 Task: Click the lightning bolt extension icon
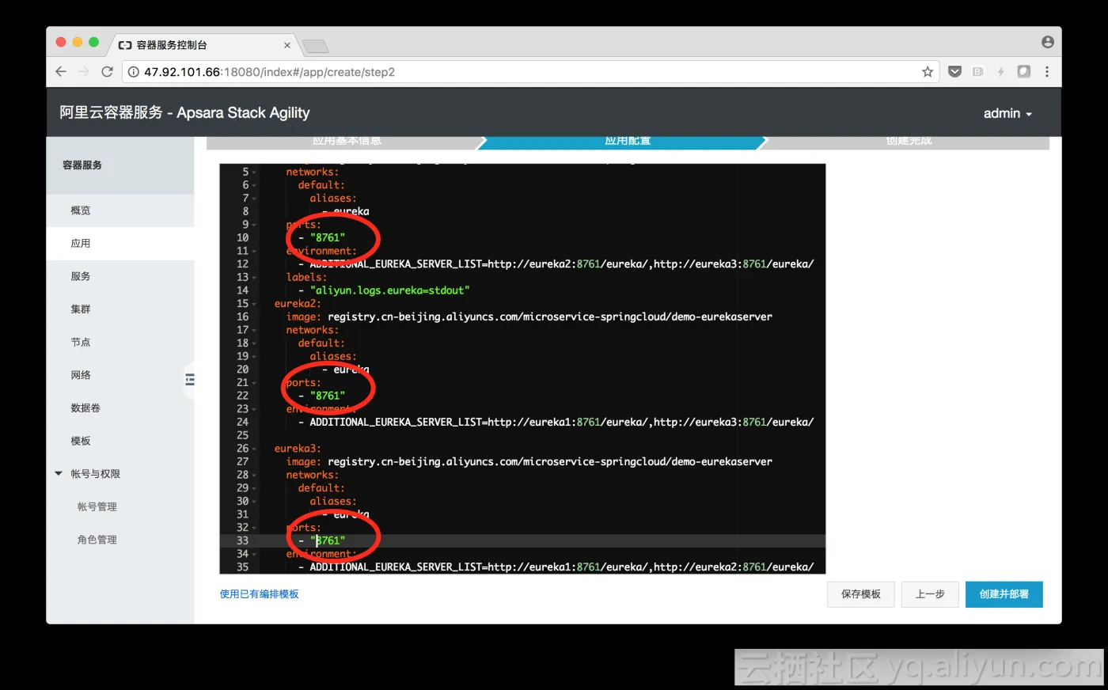[x=1000, y=71]
